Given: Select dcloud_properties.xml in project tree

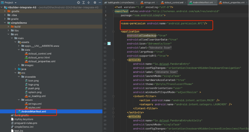Looking at the screenshot, I should (42, 61).
